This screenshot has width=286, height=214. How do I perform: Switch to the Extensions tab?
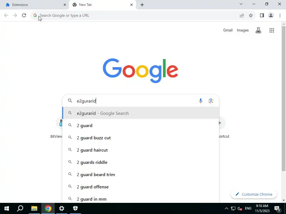[x=34, y=5]
